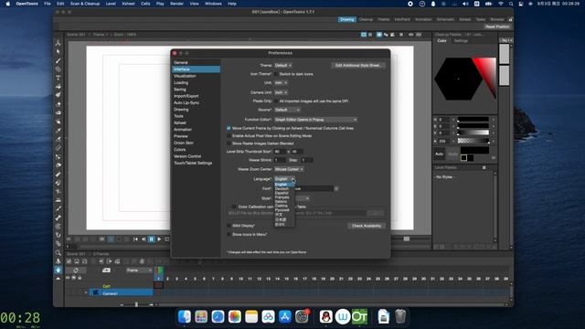The image size is (585, 329).
Task: Open Safari from the Dock
Action: pos(218,317)
